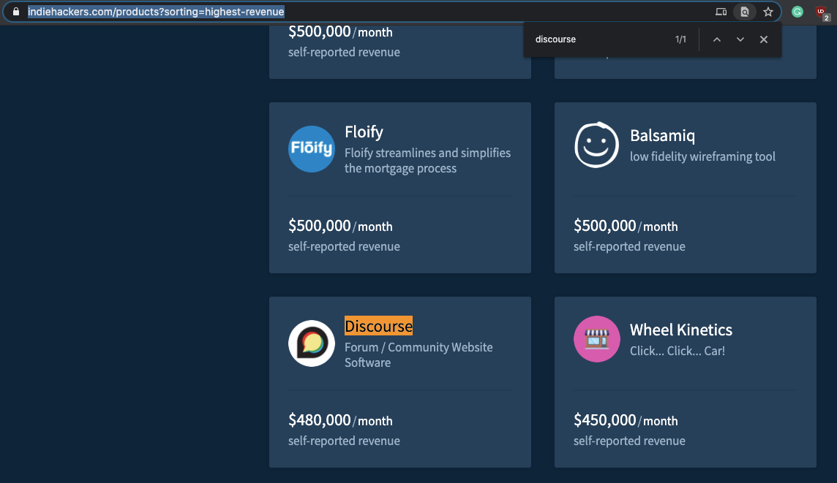
Task: Bookmark this page with the star icon
Action: (768, 12)
